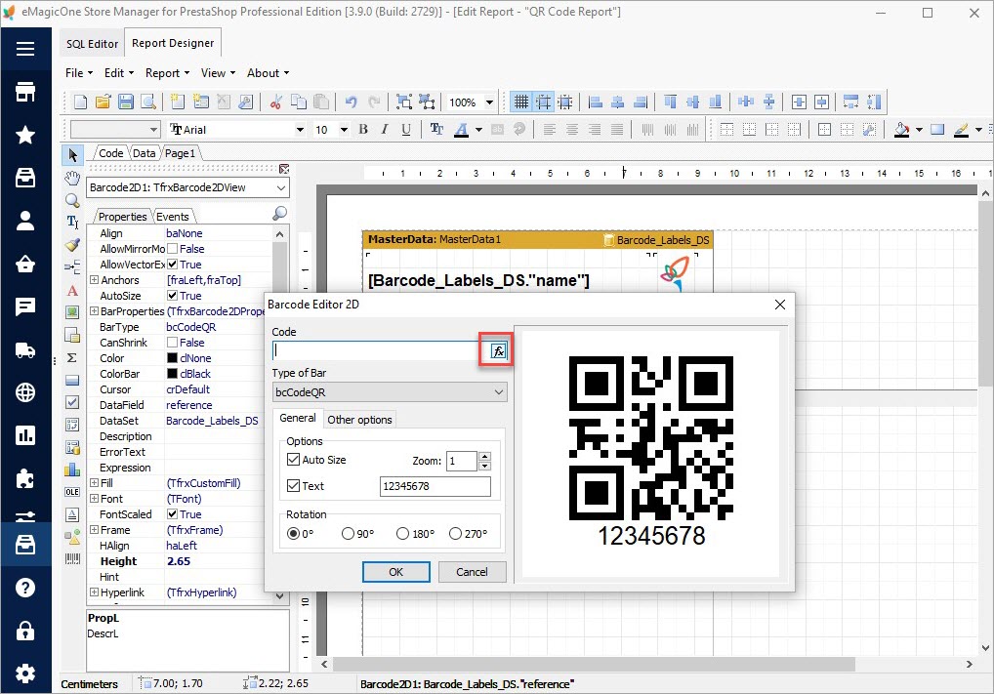Select the 270° rotation radio button
The image size is (994, 694).
pos(455,534)
